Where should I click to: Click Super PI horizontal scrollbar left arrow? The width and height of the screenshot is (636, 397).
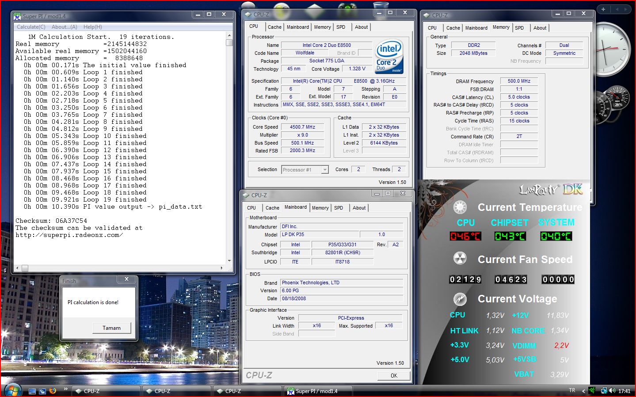[17, 268]
